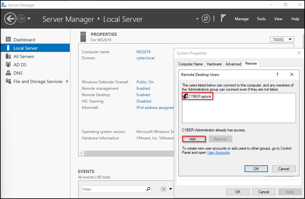Open AD DS in the sidebar
The image size is (305, 199).
point(35,65)
